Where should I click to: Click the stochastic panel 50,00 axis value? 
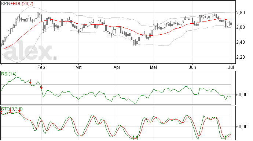pos(242,127)
